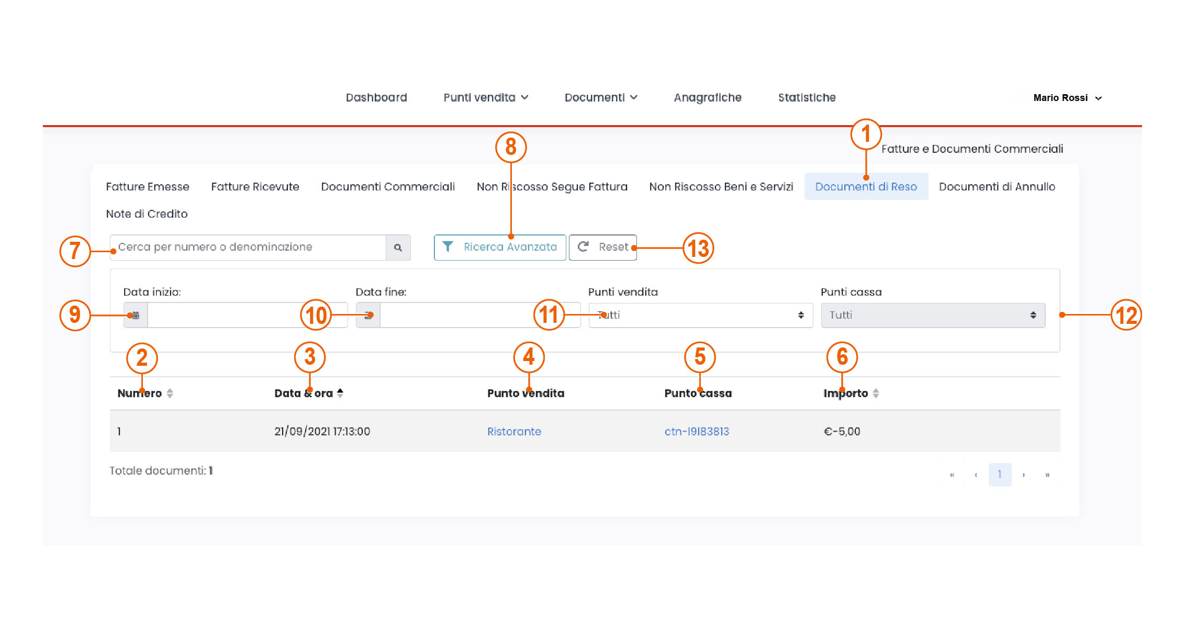Go to the last page of results
This screenshot has width=1185, height=618.
[x=1047, y=475]
